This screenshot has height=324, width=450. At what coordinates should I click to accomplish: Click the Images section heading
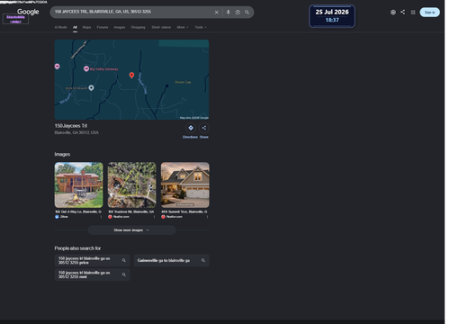(62, 154)
